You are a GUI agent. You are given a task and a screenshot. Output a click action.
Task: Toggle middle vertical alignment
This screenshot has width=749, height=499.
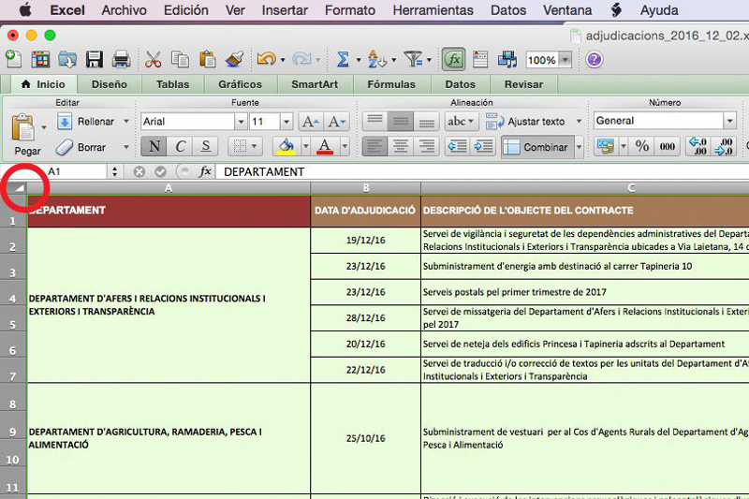[x=401, y=122]
